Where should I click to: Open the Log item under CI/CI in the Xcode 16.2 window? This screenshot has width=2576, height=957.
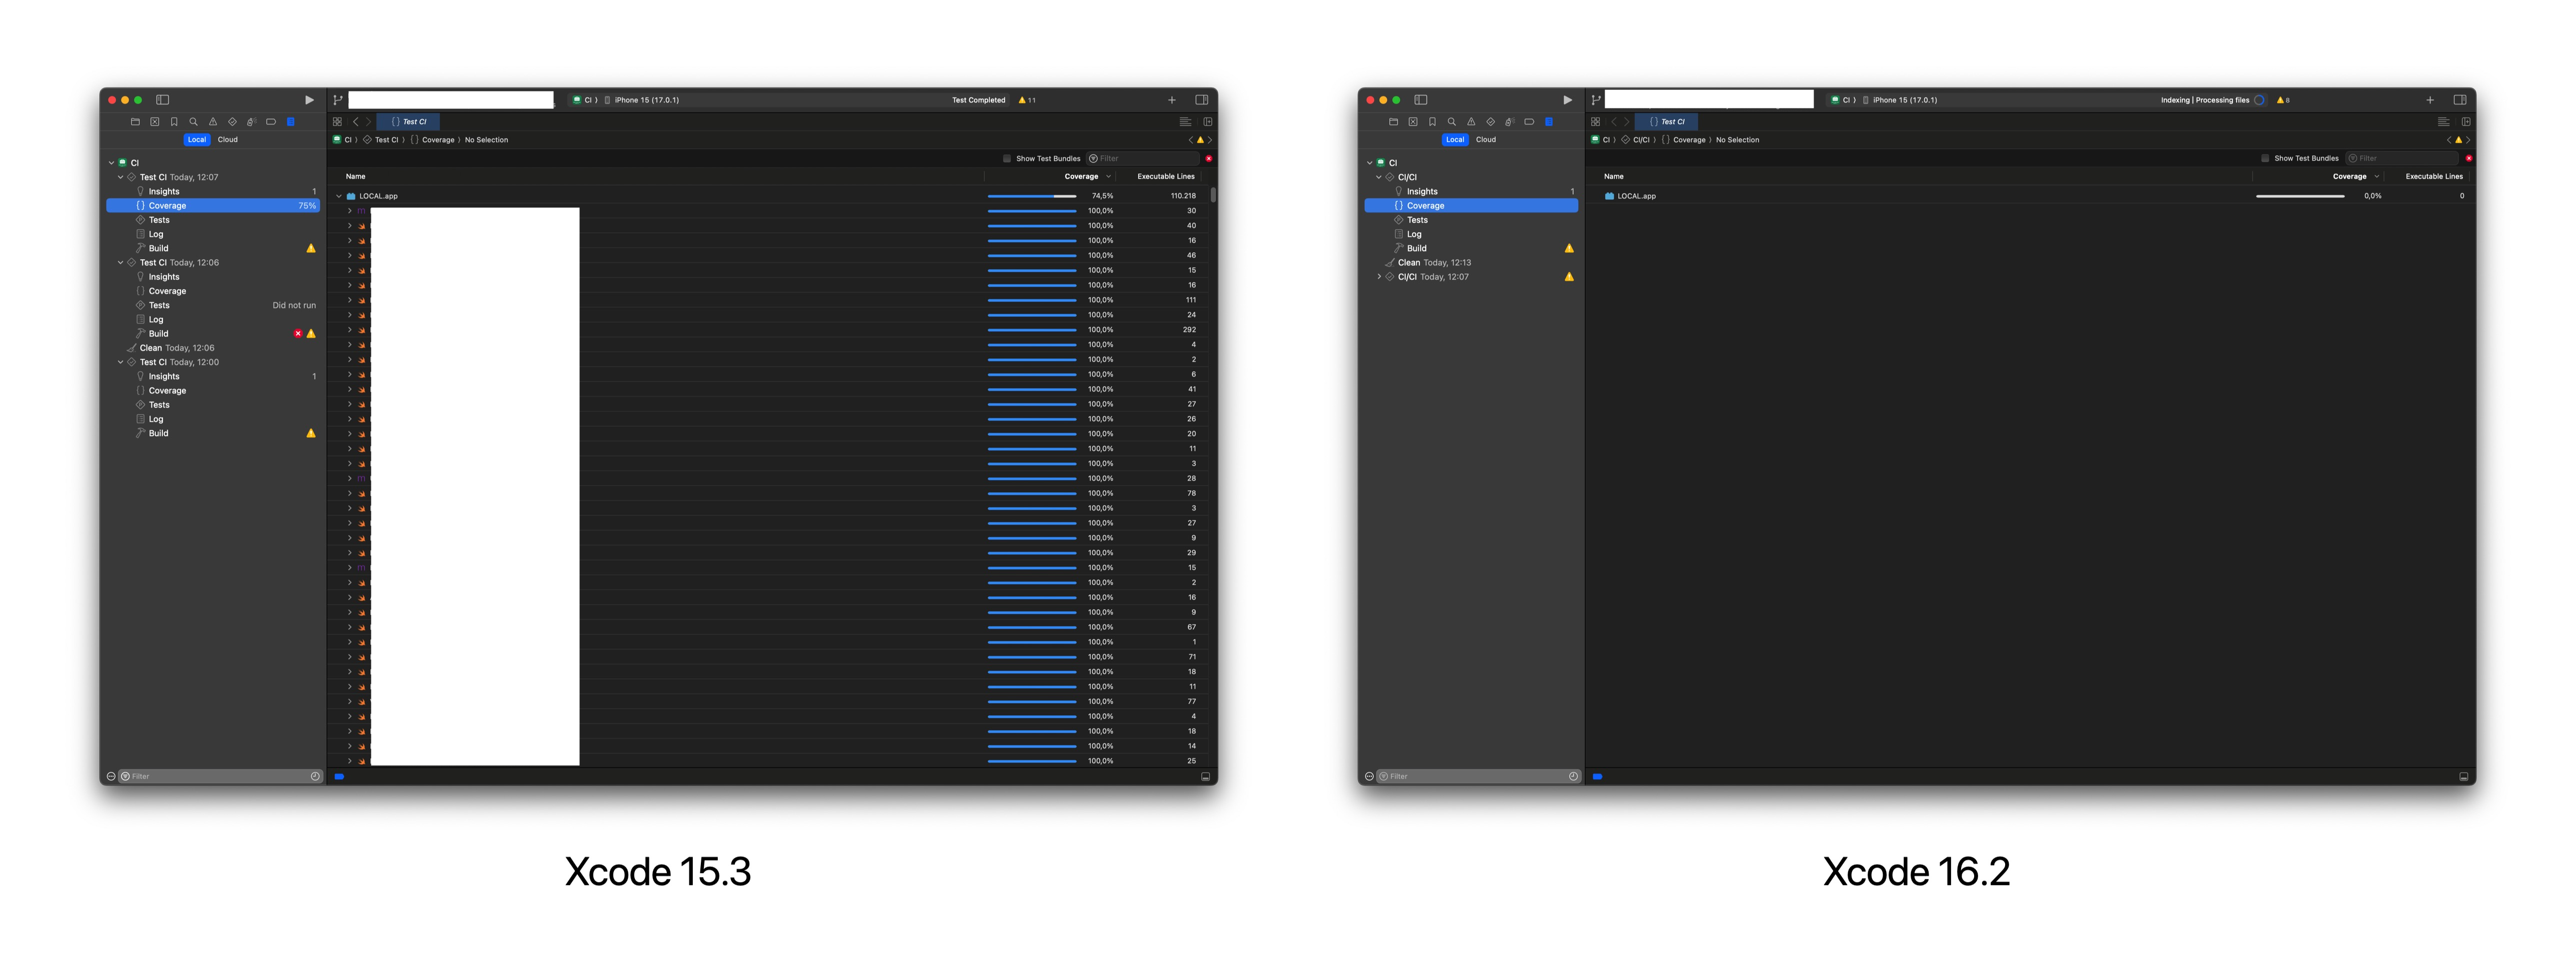coord(1414,235)
